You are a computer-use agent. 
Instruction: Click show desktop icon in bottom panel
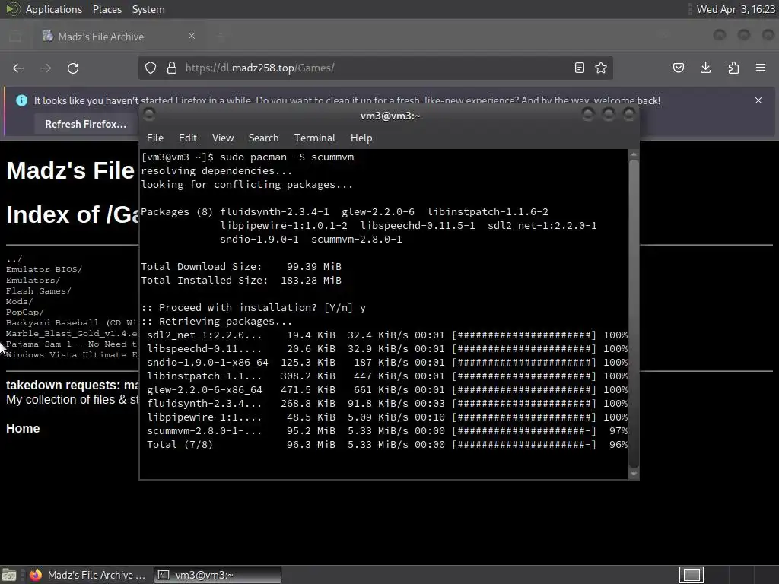9,575
